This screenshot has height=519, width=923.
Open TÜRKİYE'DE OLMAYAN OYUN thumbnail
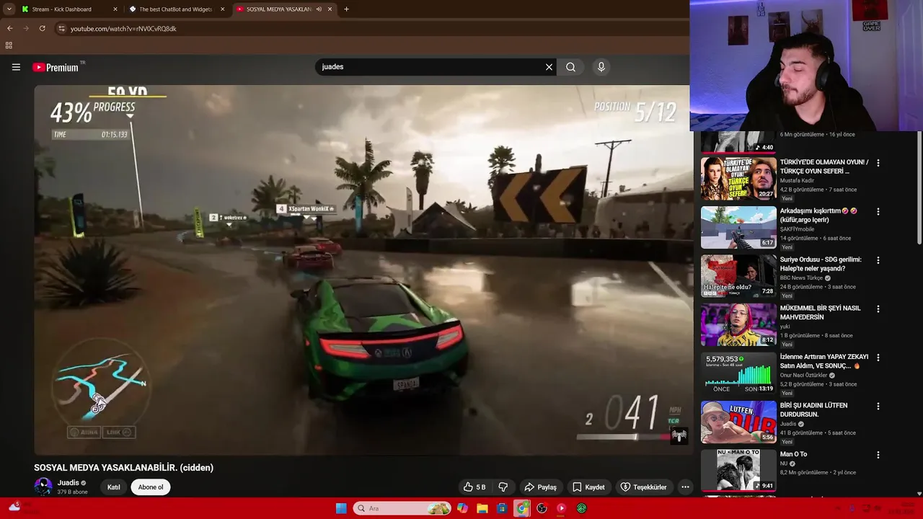738,179
